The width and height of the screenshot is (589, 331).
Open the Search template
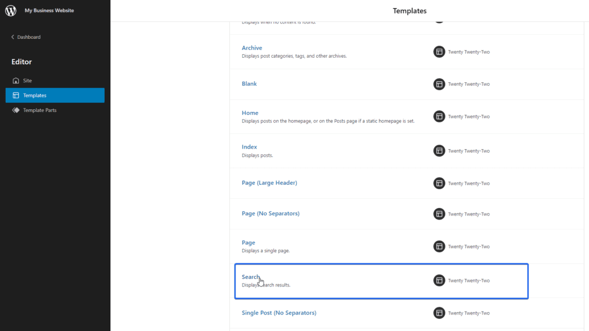click(250, 277)
